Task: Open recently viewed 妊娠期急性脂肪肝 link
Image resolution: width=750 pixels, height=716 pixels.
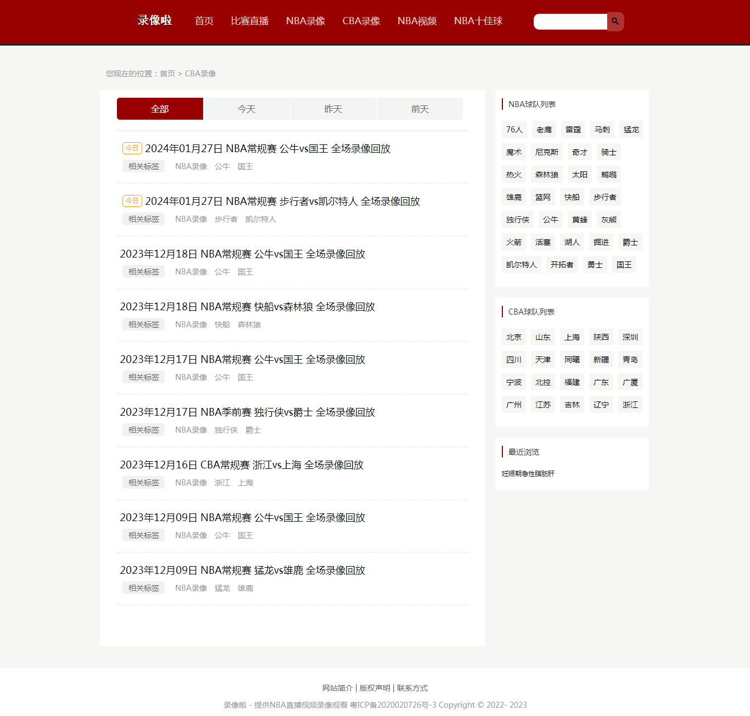Action: click(528, 473)
